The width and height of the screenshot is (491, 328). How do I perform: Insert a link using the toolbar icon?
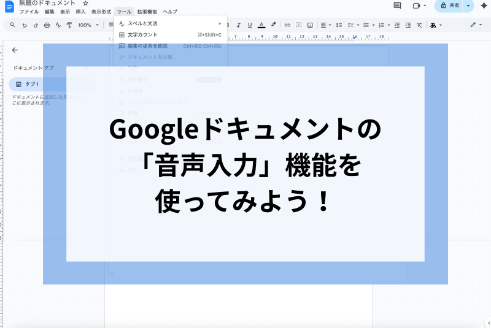pyautogui.click(x=287, y=25)
